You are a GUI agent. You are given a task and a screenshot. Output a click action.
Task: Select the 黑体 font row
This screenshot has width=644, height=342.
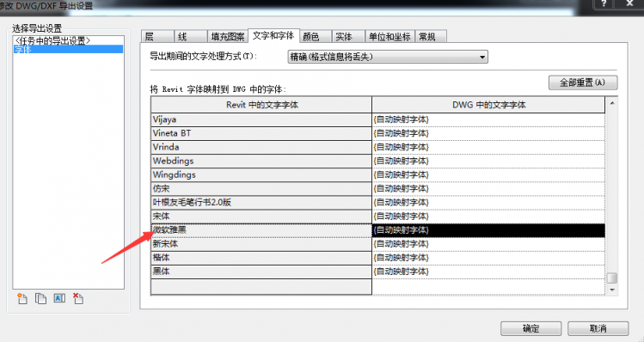click(261, 272)
